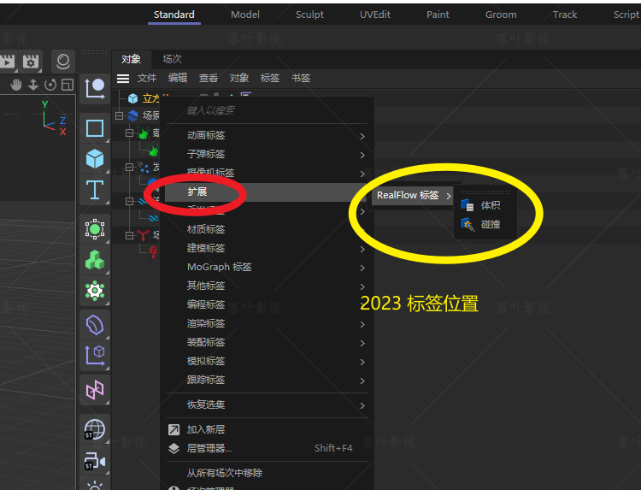Select the purple bend deformer icon
This screenshot has width=641, height=490.
[x=95, y=325]
